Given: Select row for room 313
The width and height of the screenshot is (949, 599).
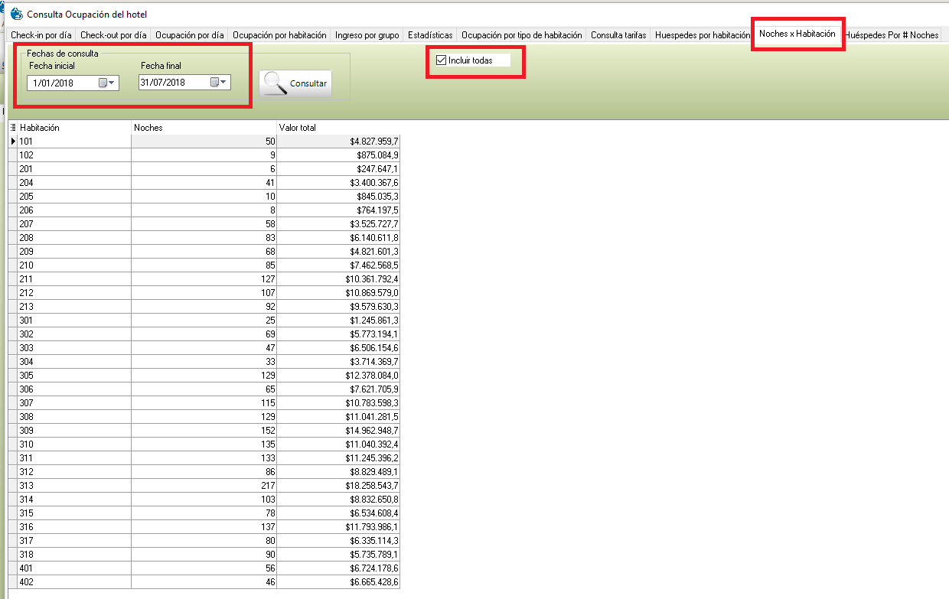Looking at the screenshot, I should coord(74,486).
